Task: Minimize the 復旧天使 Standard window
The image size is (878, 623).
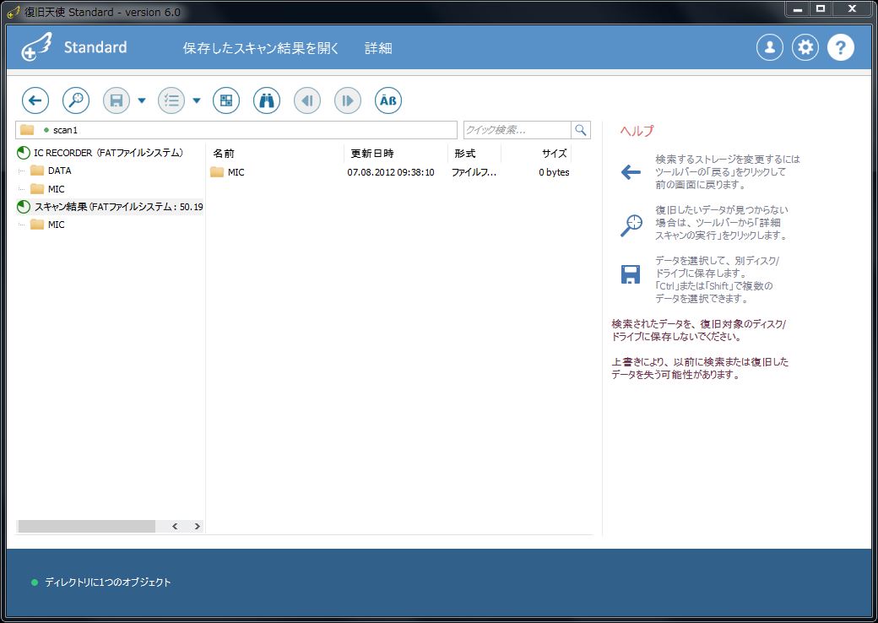Action: click(x=798, y=9)
